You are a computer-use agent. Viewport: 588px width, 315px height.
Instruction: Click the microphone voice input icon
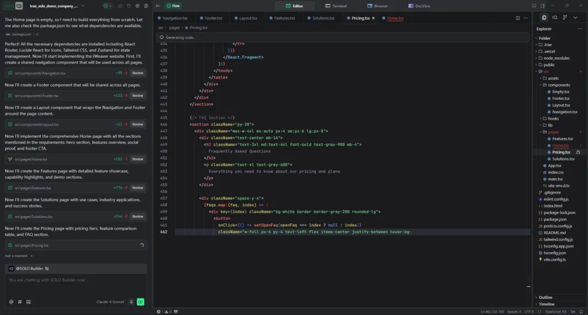[131, 302]
